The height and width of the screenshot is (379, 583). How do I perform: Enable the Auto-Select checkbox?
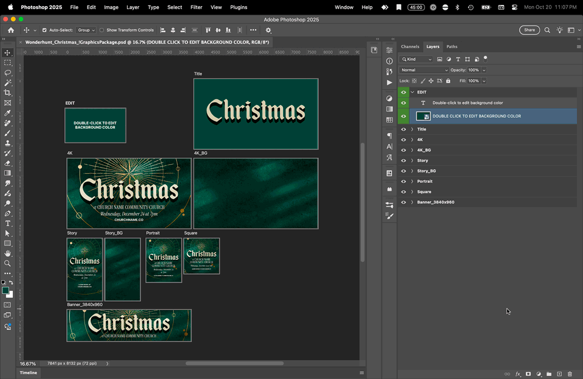click(x=44, y=30)
